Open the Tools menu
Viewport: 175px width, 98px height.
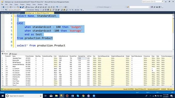(34, 4)
